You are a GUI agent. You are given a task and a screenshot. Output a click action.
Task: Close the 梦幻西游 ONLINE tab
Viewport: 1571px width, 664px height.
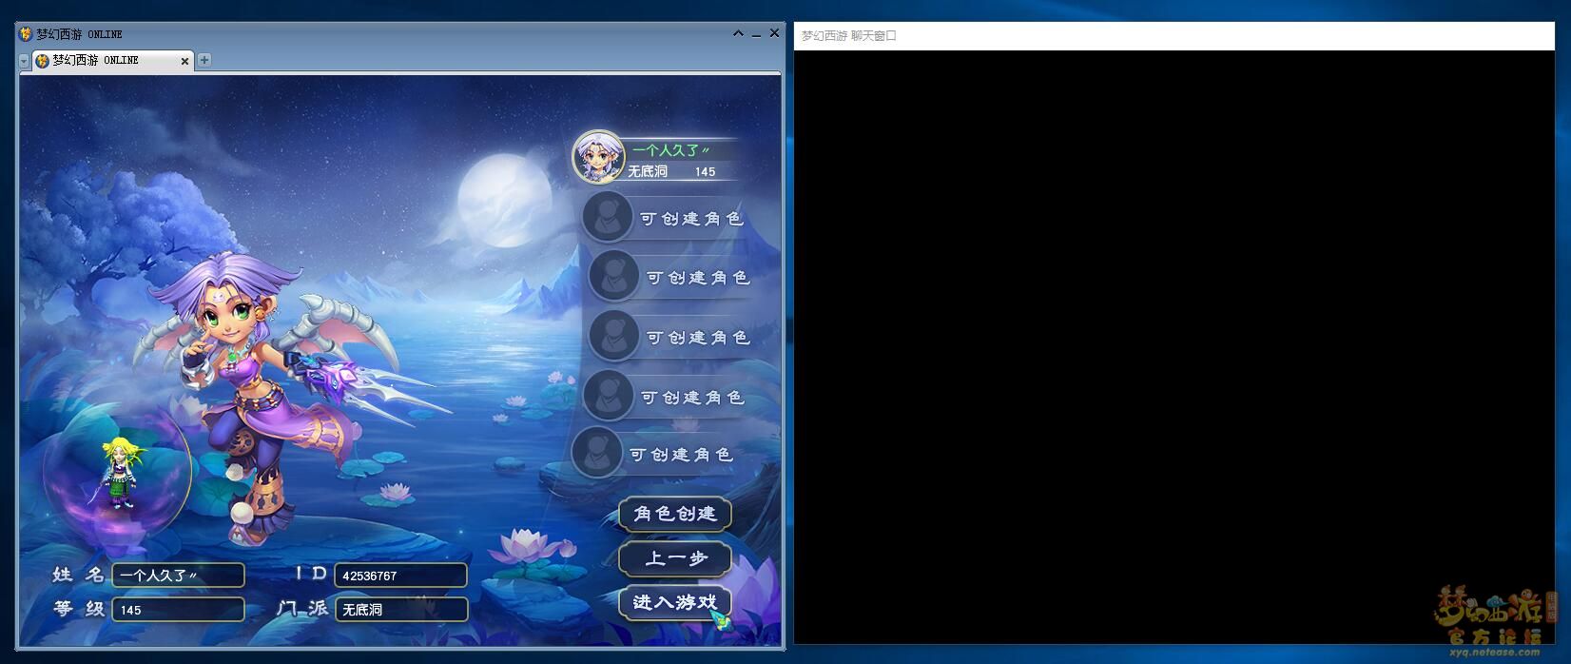184,61
